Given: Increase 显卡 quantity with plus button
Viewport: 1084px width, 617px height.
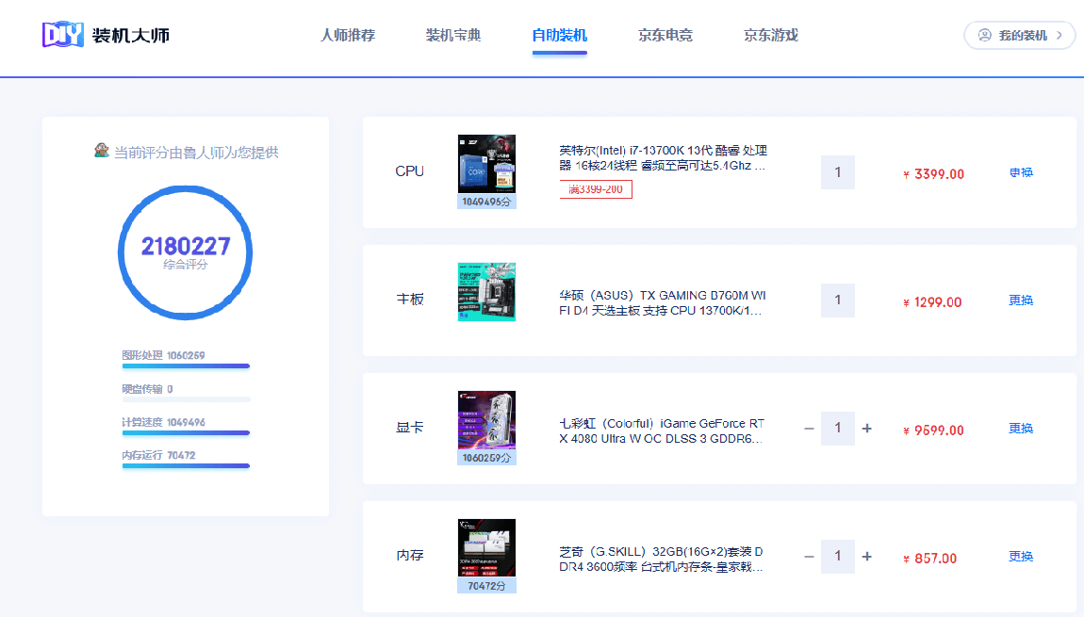Looking at the screenshot, I should pos(867,429).
